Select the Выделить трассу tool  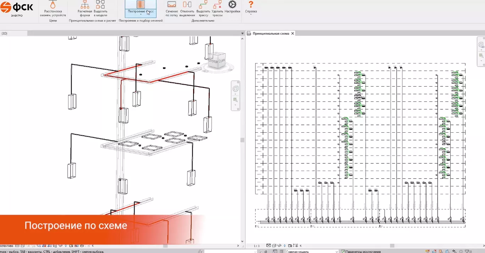click(203, 9)
